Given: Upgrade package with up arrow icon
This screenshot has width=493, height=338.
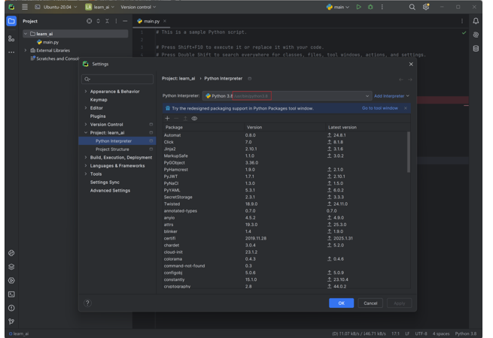Looking at the screenshot, I should coord(185,119).
